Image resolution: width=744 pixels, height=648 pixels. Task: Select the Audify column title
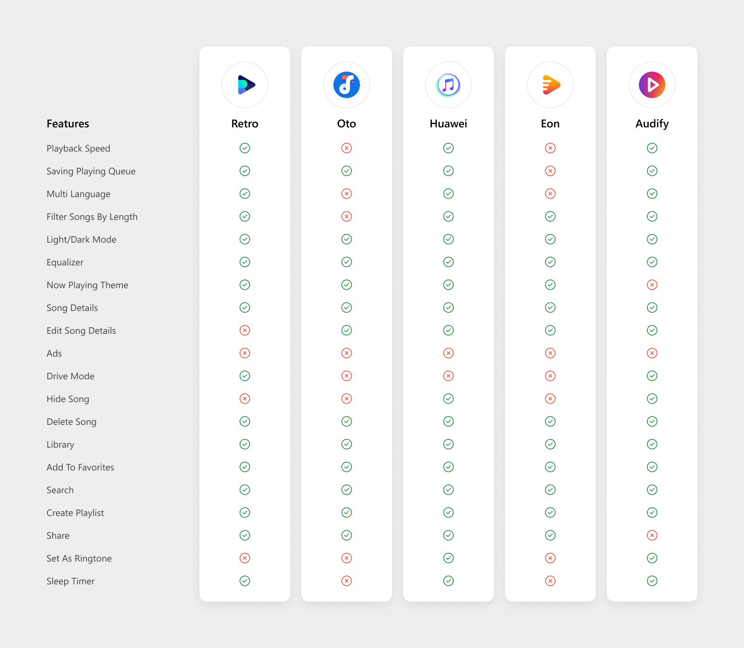coord(652,124)
